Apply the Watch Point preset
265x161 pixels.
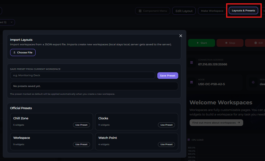pyautogui.click(x=166, y=144)
